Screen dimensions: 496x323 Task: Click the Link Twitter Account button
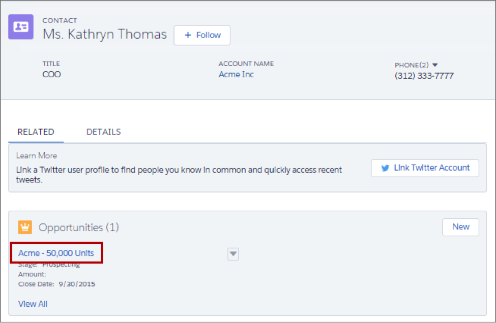425,168
